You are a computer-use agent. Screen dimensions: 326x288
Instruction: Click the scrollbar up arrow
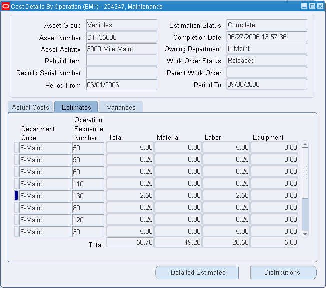(x=305, y=145)
